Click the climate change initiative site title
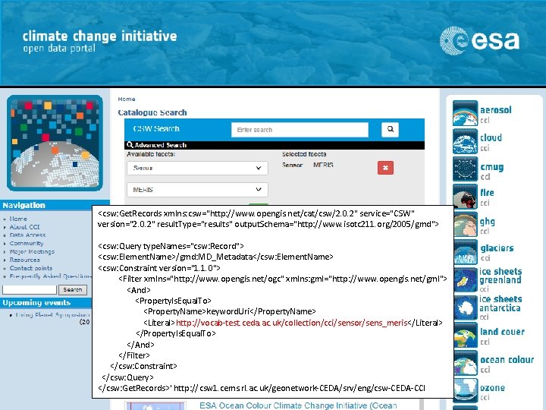Screen dimensions: 546x410 (x=100, y=36)
